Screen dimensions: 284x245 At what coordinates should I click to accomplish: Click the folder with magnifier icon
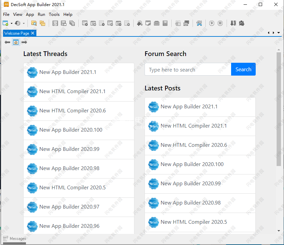coord(34,23)
